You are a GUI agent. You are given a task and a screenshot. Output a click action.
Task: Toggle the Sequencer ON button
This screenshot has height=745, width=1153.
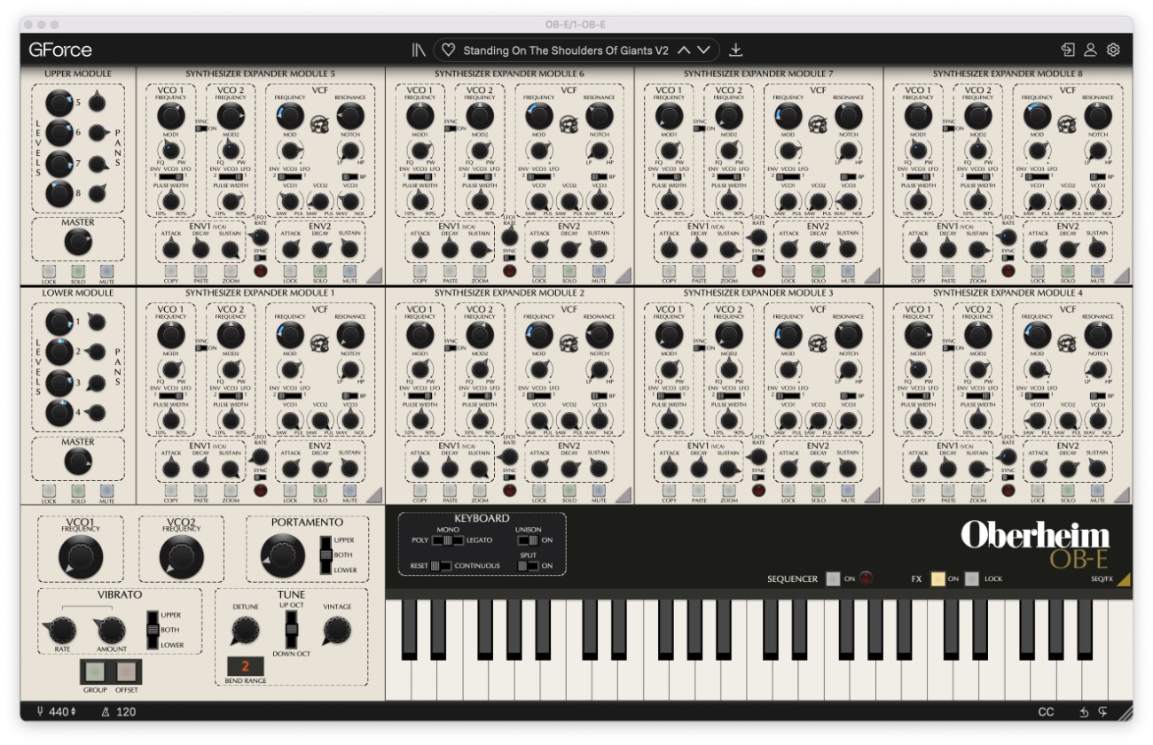[x=832, y=578]
